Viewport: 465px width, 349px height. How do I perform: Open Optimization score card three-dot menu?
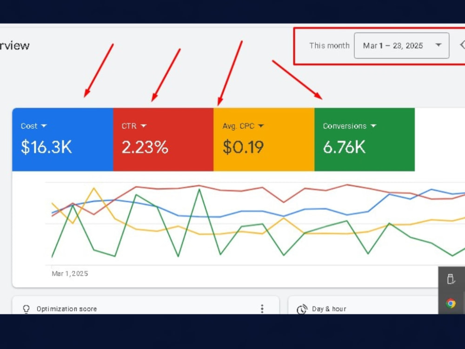tap(262, 309)
